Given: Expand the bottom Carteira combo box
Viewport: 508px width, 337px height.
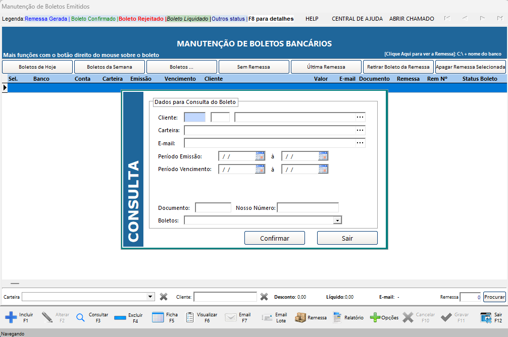Looking at the screenshot, I should pos(150,297).
